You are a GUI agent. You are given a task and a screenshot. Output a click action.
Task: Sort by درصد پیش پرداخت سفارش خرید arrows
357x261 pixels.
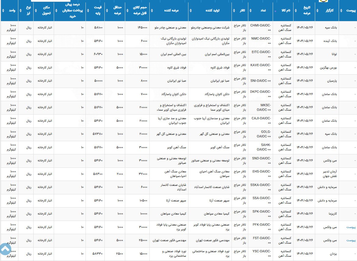coord(56,10)
